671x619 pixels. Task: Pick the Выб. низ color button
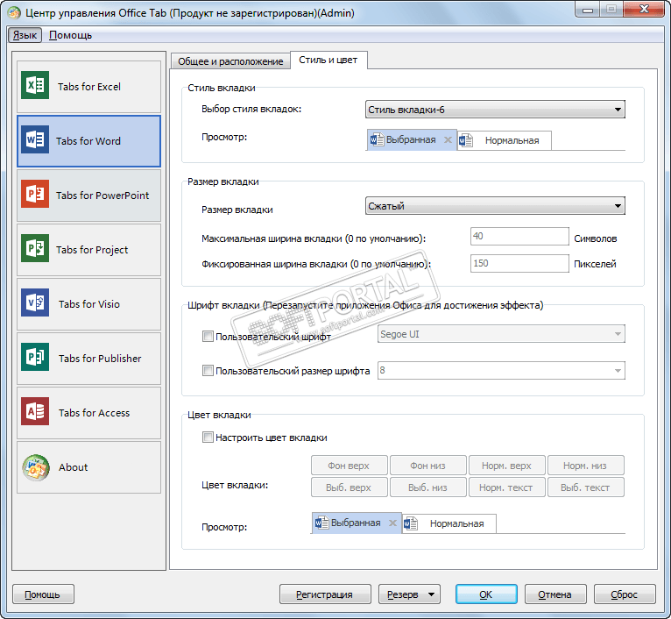point(428,487)
